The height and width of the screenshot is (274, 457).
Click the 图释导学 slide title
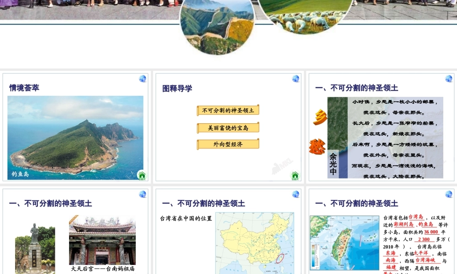[177, 89]
